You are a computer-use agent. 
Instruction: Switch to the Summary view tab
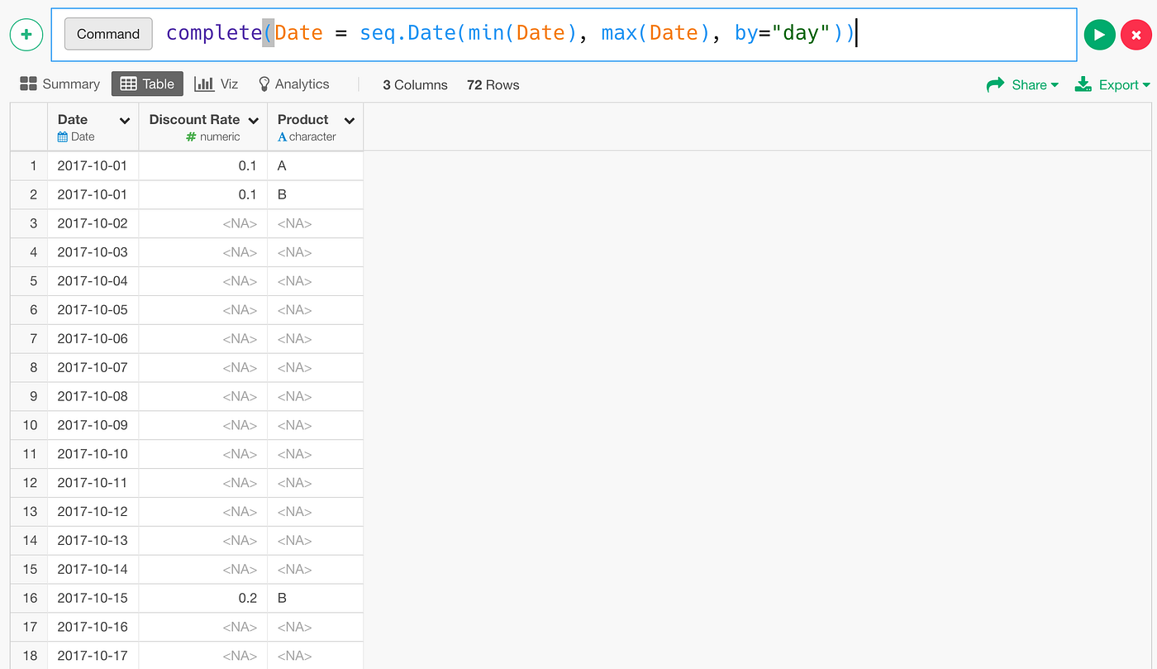tap(60, 84)
